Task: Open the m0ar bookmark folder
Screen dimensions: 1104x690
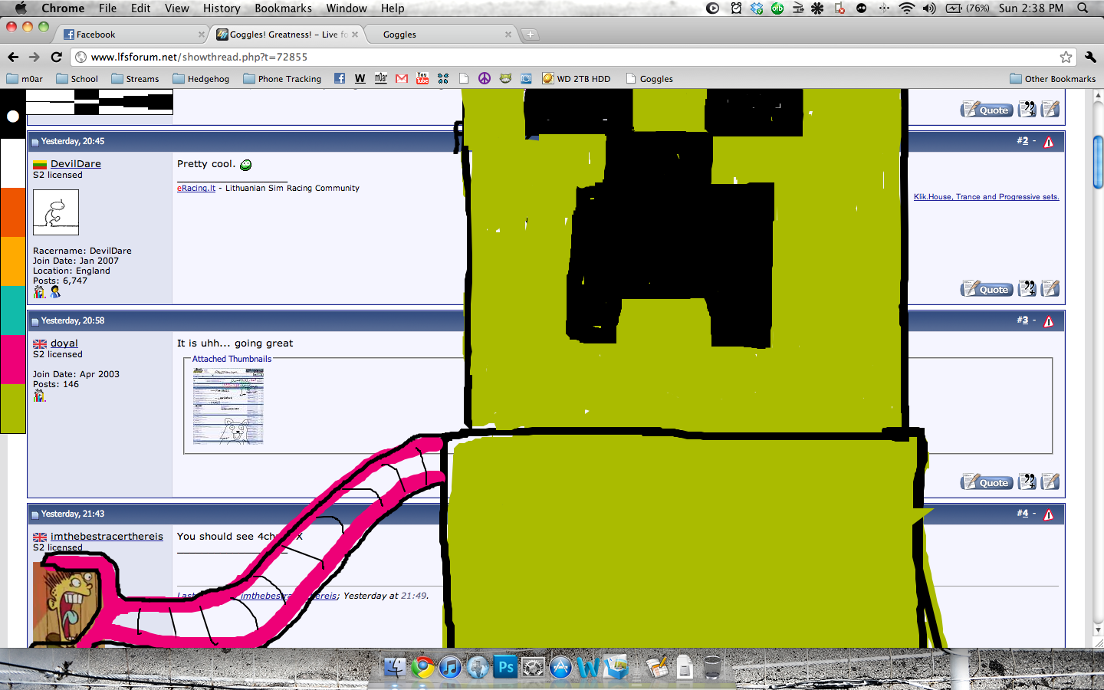Action: [x=25, y=79]
